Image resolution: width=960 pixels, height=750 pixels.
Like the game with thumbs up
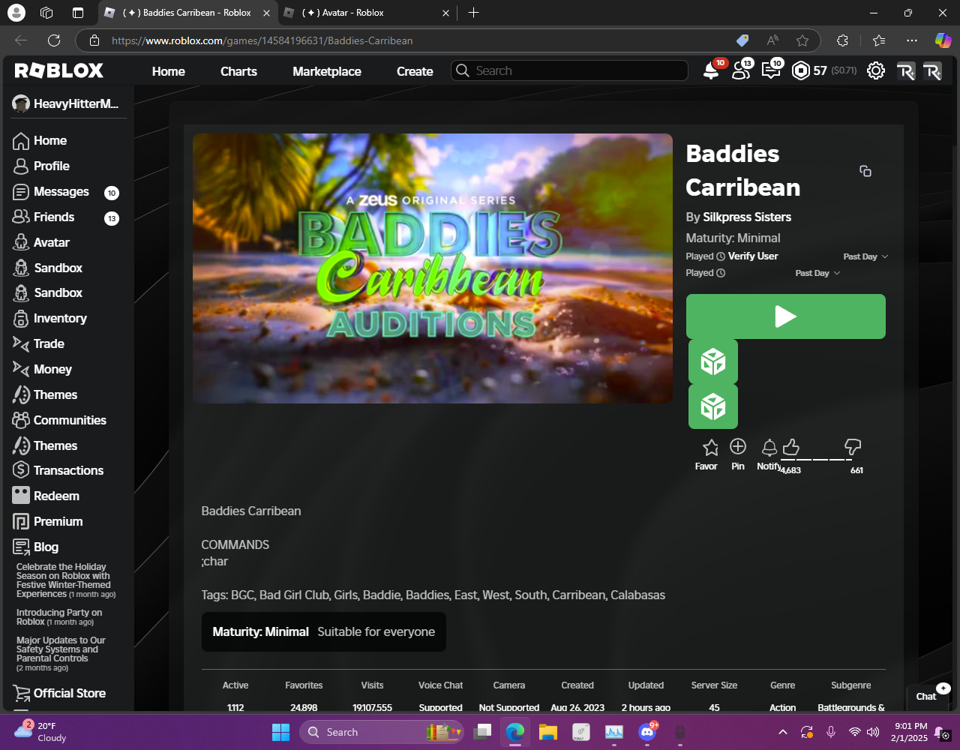click(x=790, y=447)
